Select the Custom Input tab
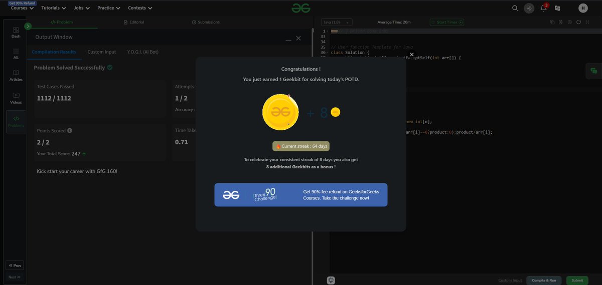This screenshot has height=285, width=602. tap(102, 52)
